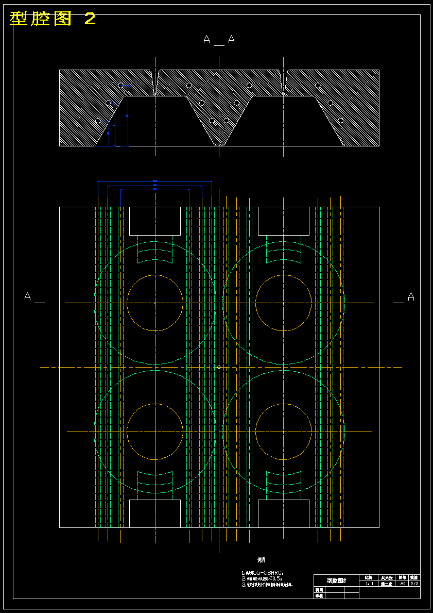Image resolution: width=433 pixels, height=613 pixels.
Task: Select the yellow drawing title 型腔图 2
Action: point(53,19)
